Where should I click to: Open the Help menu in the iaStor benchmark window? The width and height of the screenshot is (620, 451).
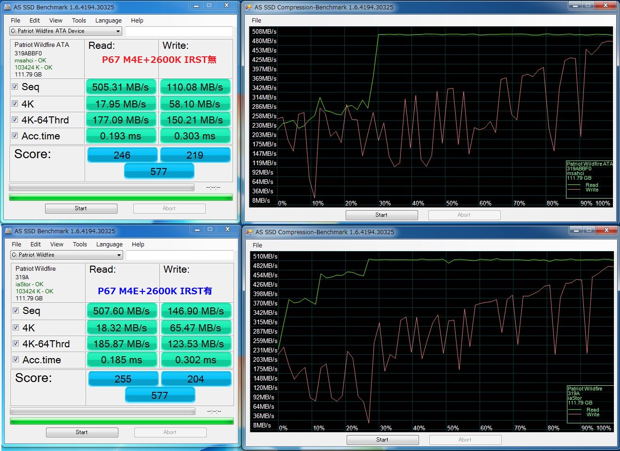138,245
